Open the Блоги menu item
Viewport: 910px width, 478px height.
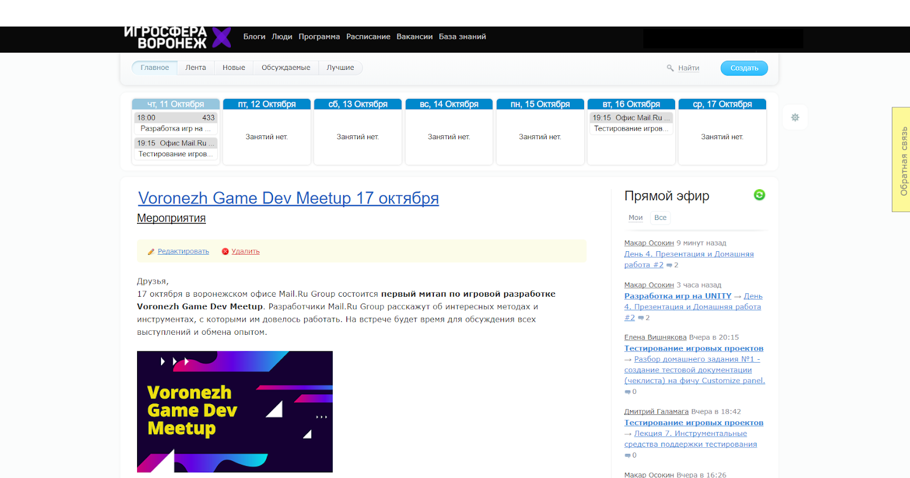coord(254,36)
